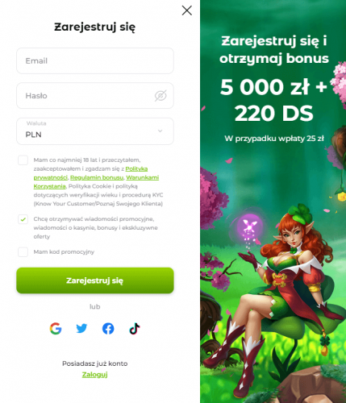Close the registration dialog with X
Image resolution: width=346 pixels, height=403 pixels.
(187, 10)
